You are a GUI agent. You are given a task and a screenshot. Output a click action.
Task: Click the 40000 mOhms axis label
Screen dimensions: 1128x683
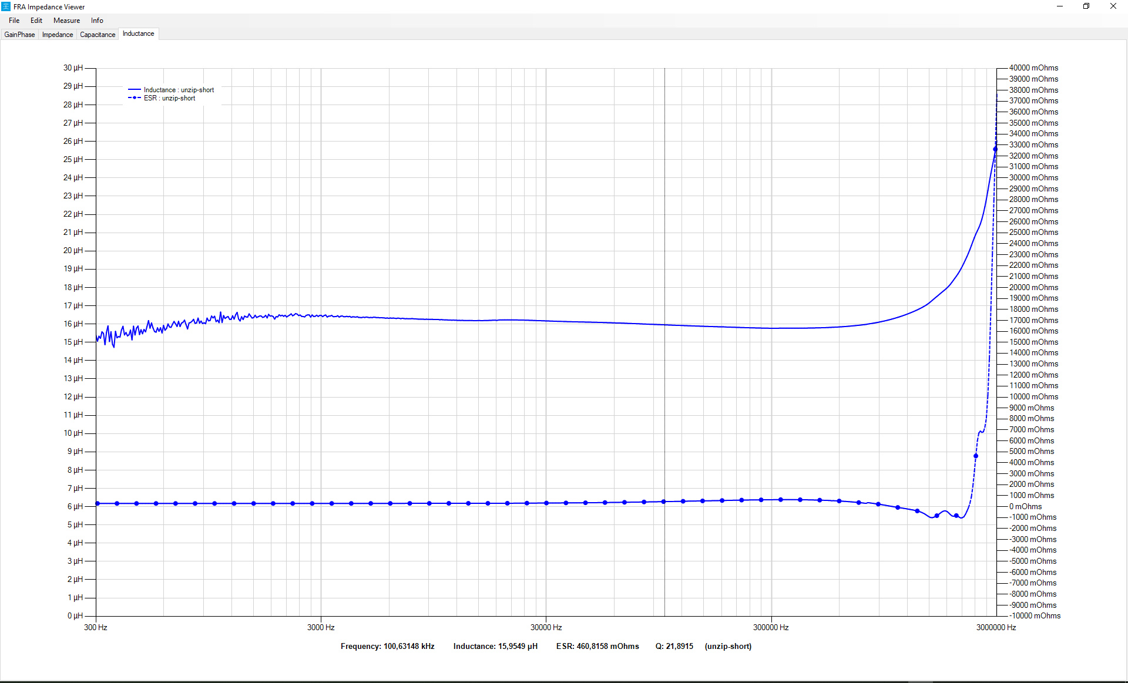point(1033,68)
